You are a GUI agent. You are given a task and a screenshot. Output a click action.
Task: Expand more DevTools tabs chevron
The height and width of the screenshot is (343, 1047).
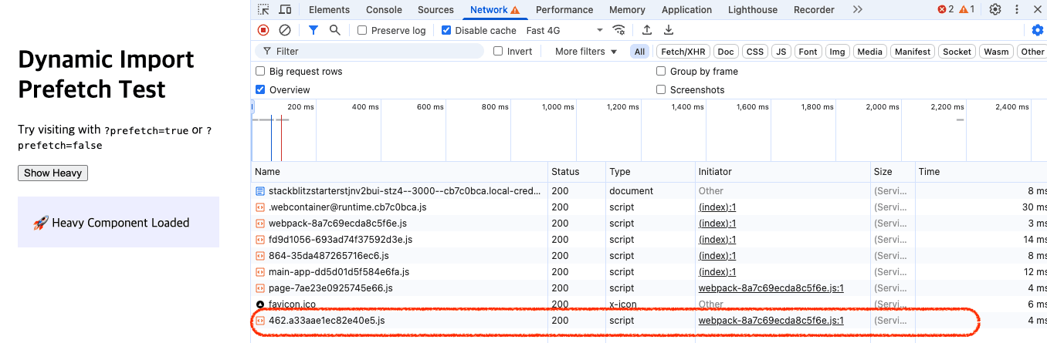click(x=857, y=10)
